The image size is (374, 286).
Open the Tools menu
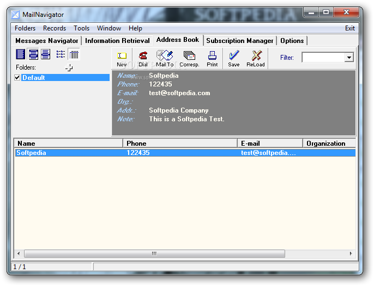tap(81, 28)
